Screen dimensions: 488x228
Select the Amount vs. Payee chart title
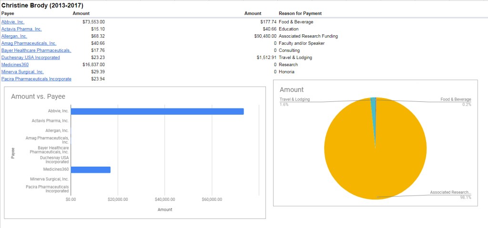[x=38, y=97]
